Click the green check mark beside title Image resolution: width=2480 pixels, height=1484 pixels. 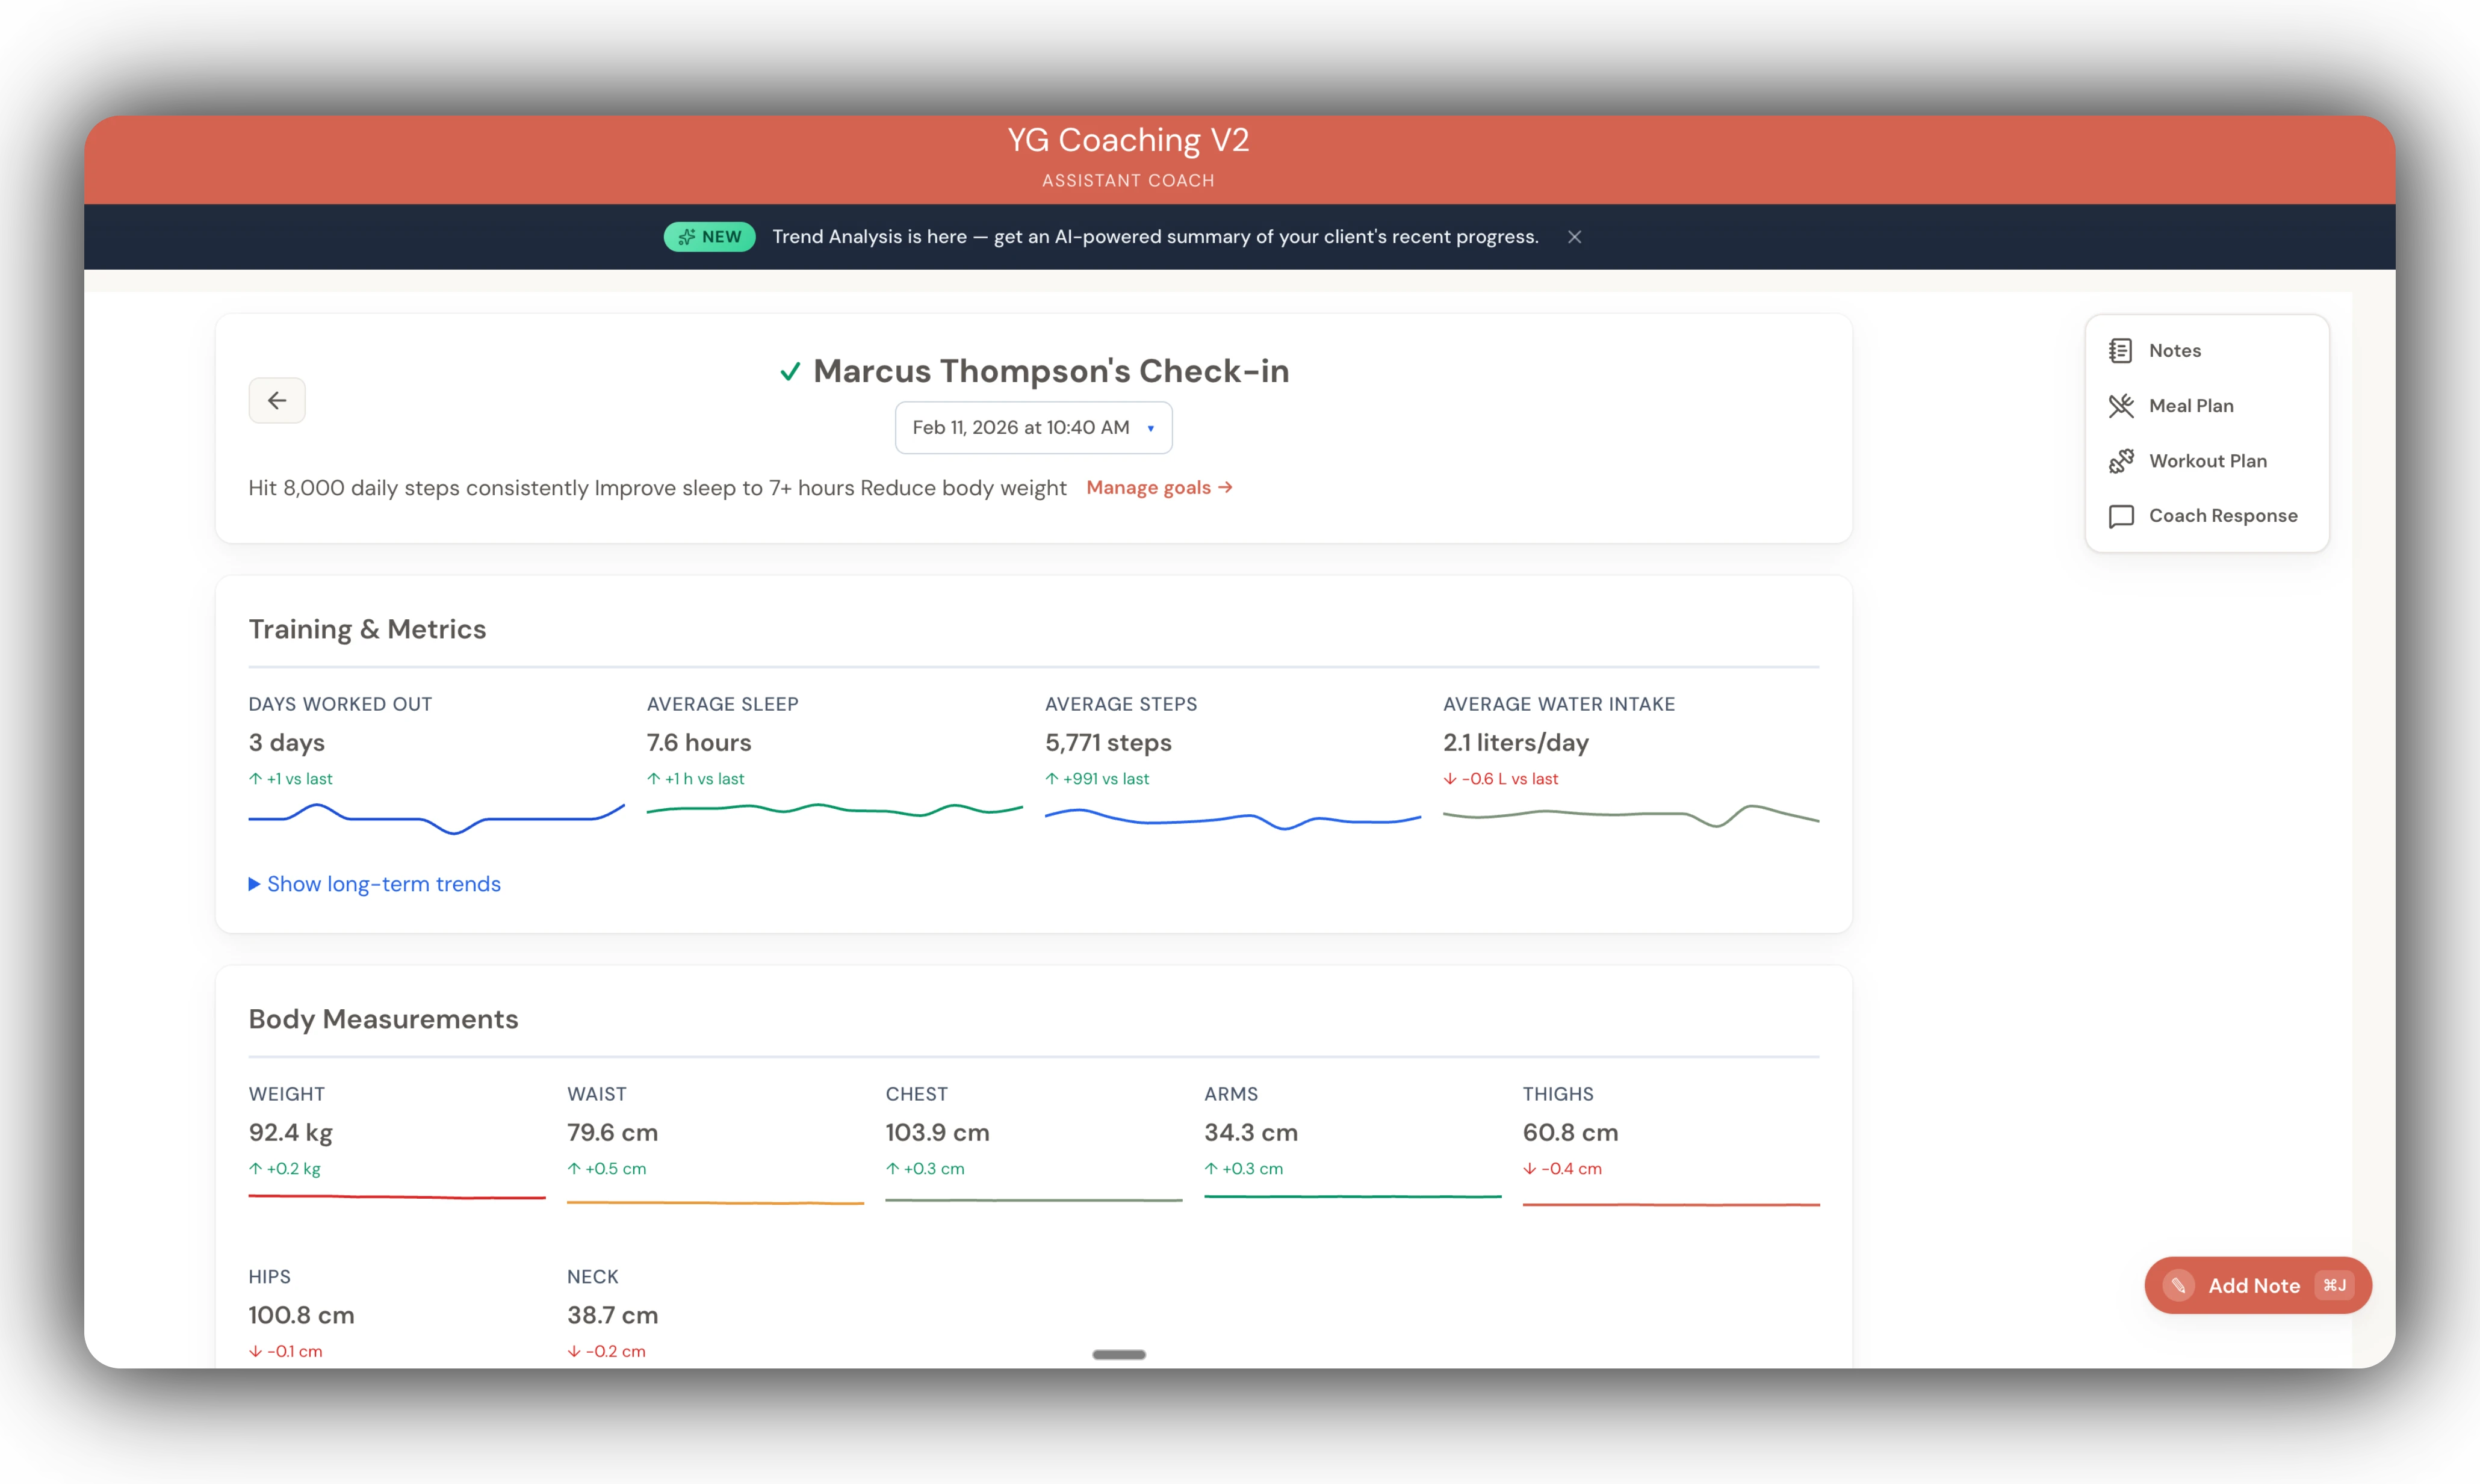[x=790, y=372]
